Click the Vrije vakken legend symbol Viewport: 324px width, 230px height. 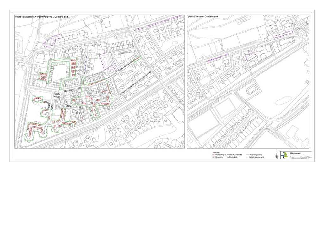[213, 157]
